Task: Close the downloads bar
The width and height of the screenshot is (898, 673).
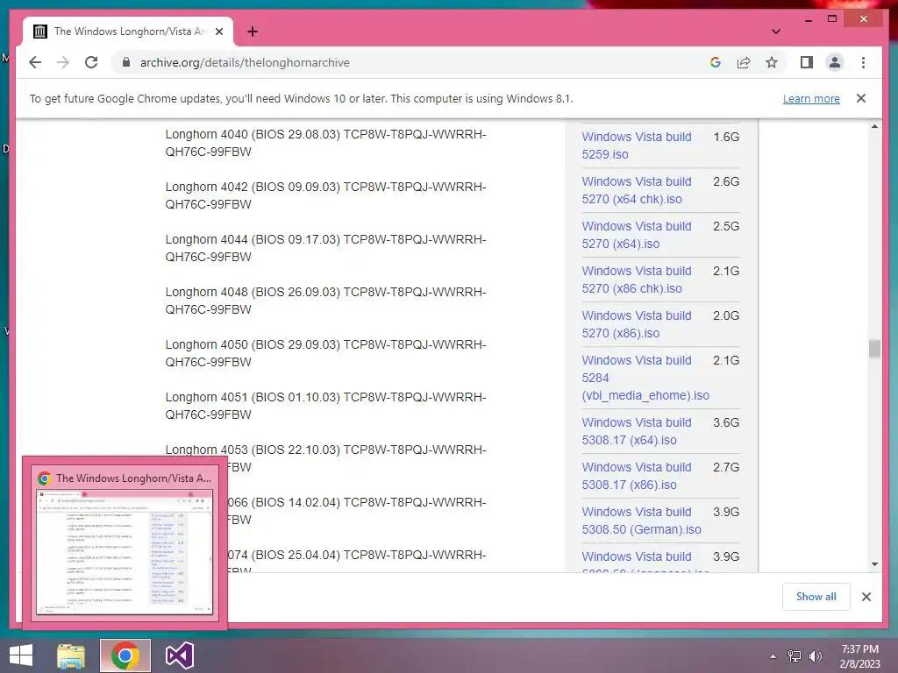Action: (x=866, y=597)
